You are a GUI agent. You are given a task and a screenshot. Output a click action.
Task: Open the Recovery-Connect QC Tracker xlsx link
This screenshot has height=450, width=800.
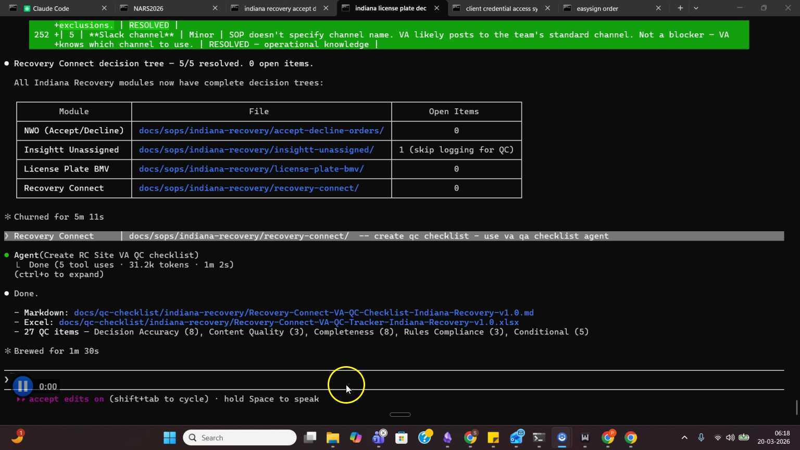(x=289, y=322)
